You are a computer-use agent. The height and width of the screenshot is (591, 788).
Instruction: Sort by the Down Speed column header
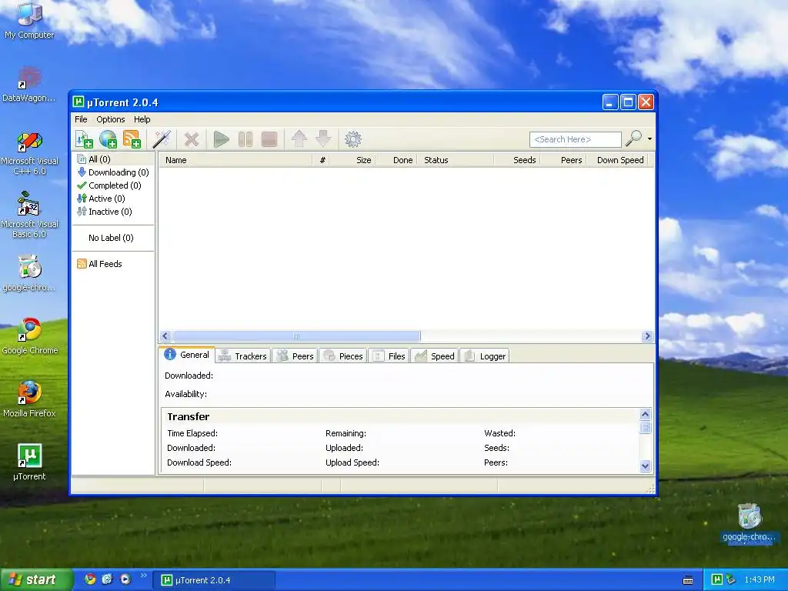click(x=618, y=160)
